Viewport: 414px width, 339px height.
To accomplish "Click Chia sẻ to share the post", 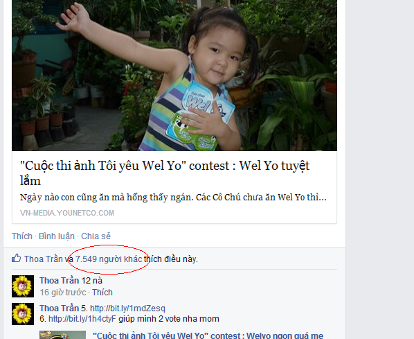I will point(96,236).
